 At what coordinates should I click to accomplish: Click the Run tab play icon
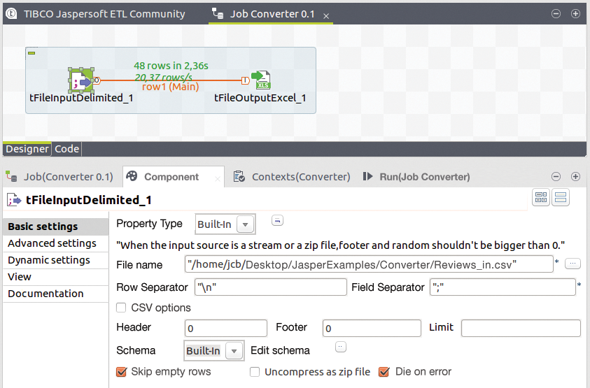click(367, 176)
